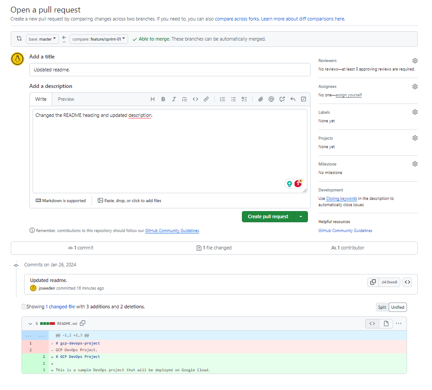Open the Community Guidelines link under Remember note
432x390 pixels.
coord(172,231)
